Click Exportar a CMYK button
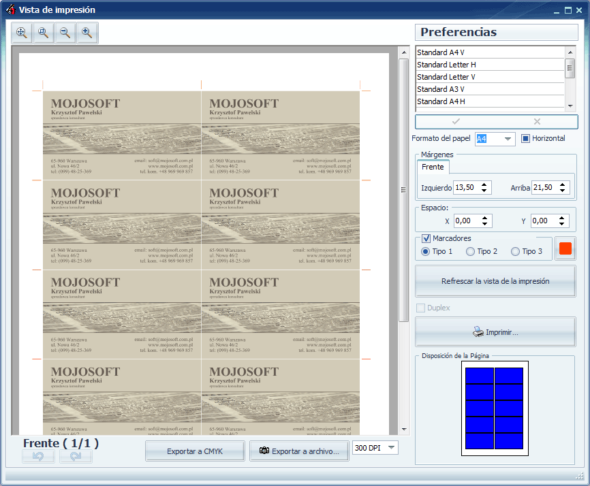The image size is (590, 486). [195, 451]
